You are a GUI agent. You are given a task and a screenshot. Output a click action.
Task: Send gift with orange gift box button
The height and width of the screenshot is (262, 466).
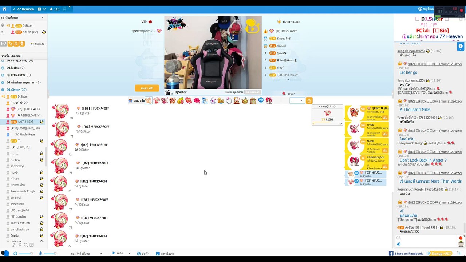pos(309,100)
